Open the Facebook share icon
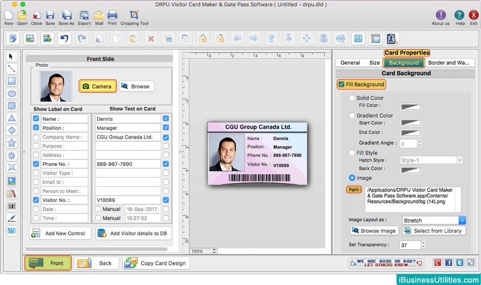The width and height of the screenshot is (481, 285). point(449,263)
